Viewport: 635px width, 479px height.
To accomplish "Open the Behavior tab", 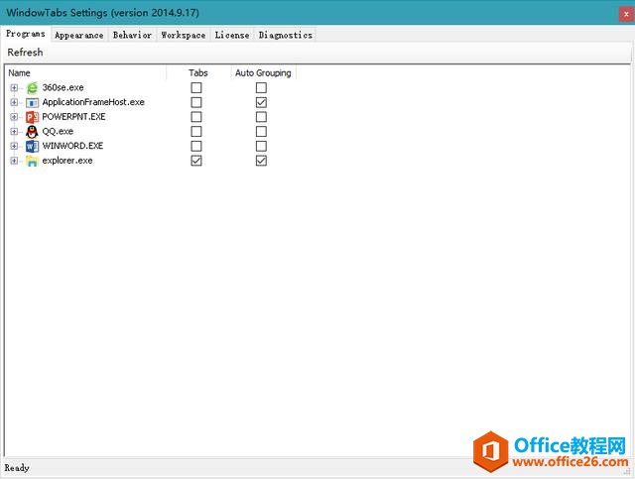I will click(132, 35).
